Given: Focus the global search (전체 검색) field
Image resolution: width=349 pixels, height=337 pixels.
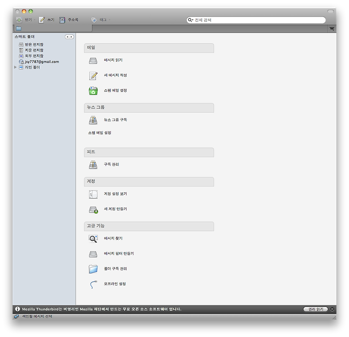Looking at the screenshot, I should point(256,20).
